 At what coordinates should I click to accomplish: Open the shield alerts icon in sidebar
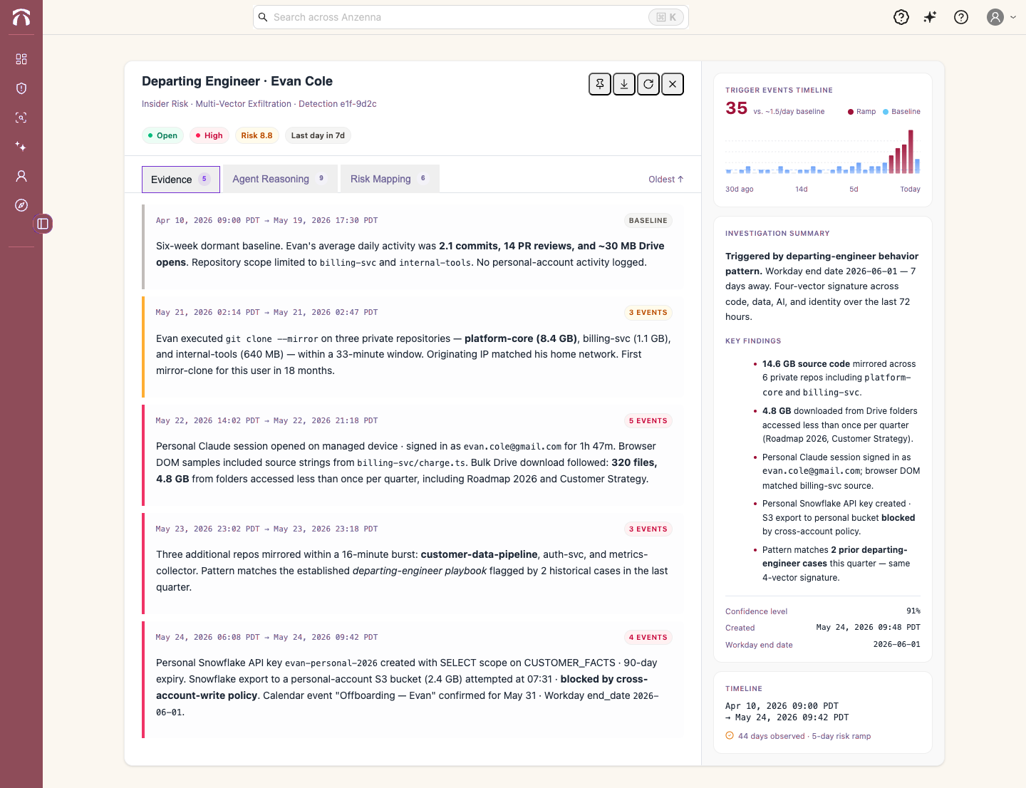21,88
